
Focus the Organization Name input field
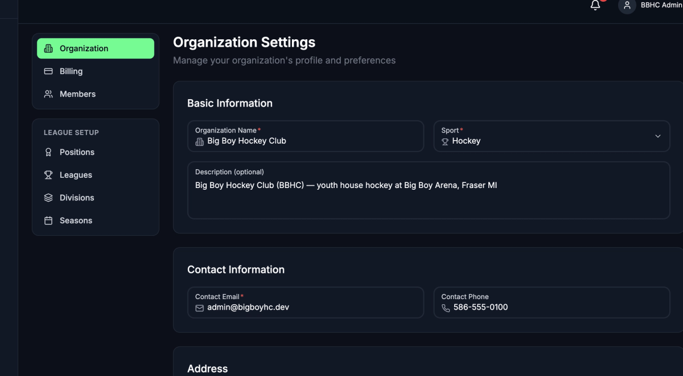click(306, 136)
